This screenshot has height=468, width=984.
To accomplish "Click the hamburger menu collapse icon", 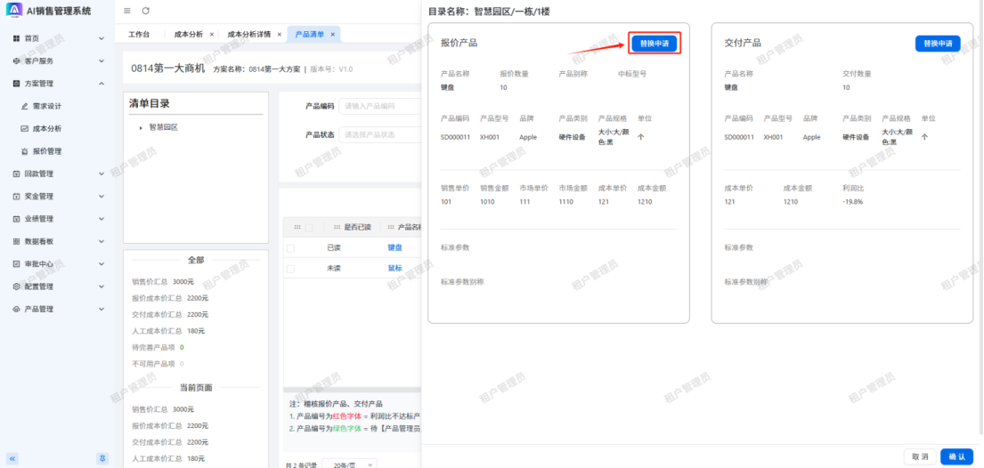I will click(x=127, y=11).
